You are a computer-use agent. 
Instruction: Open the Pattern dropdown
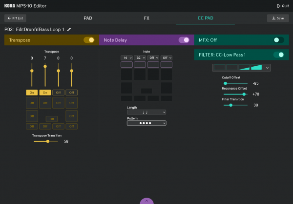[x=146, y=123]
